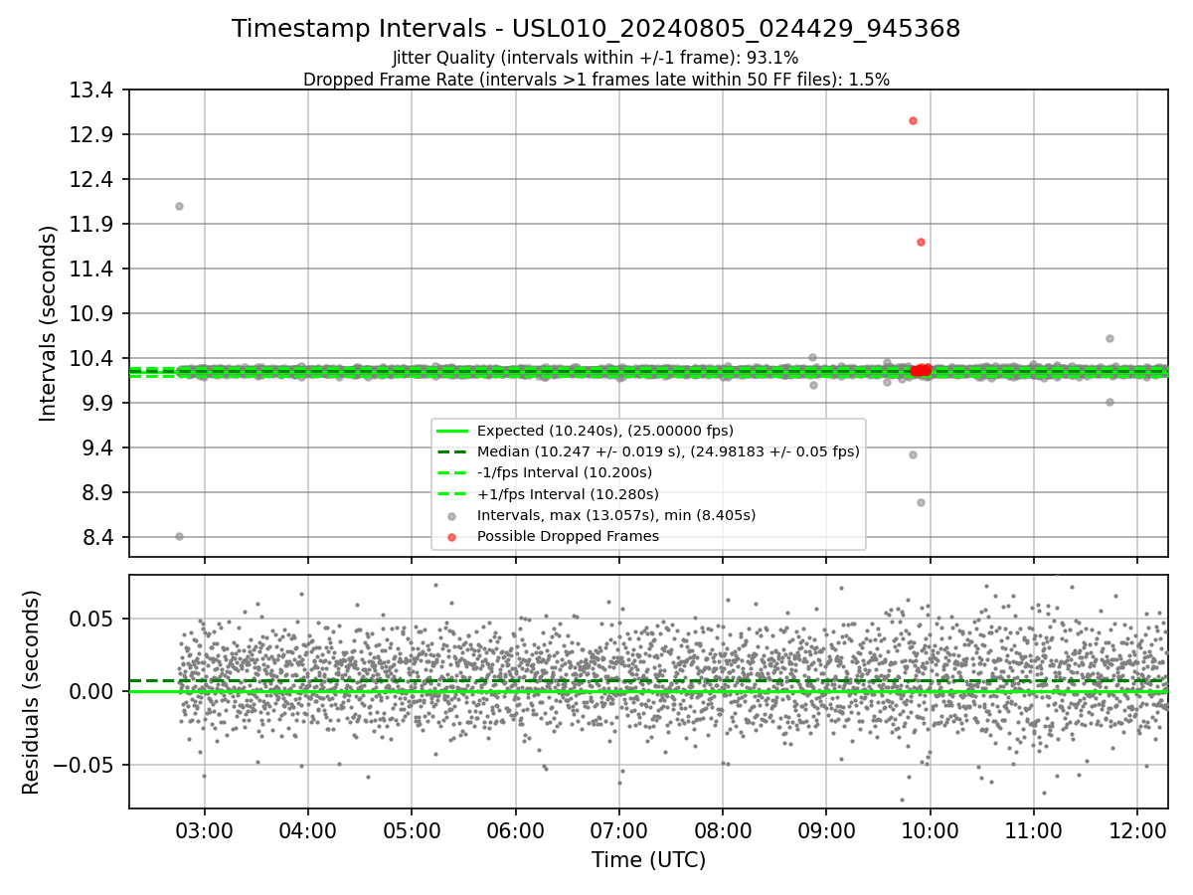Click the solid green line sample beside "Expected"
The image size is (1193, 895).
[452, 431]
